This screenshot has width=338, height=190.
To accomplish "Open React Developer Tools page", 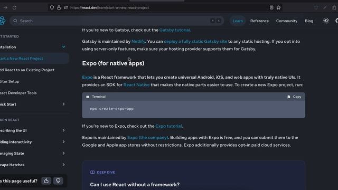I will [x=18, y=93].
